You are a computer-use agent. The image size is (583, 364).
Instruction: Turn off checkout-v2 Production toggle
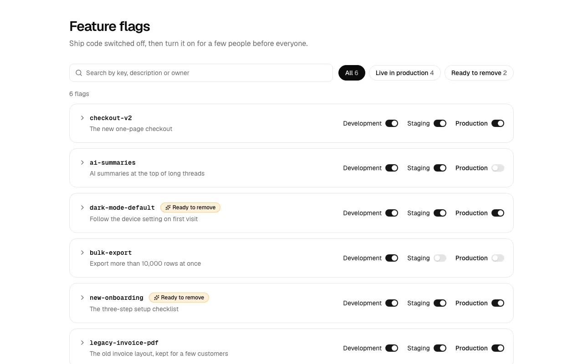coord(498,123)
